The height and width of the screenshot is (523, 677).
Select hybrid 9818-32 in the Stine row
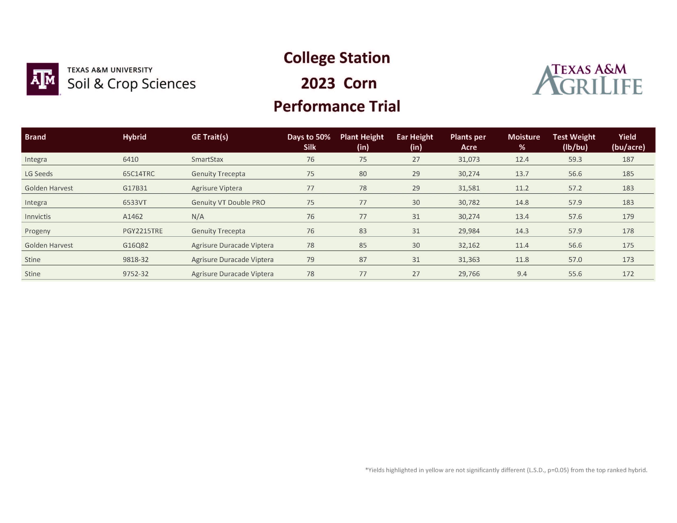[135, 259]
